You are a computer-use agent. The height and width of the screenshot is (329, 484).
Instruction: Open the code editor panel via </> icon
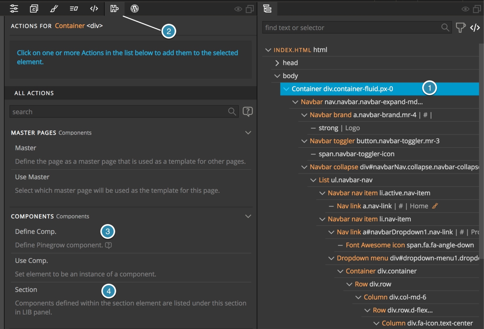(94, 9)
